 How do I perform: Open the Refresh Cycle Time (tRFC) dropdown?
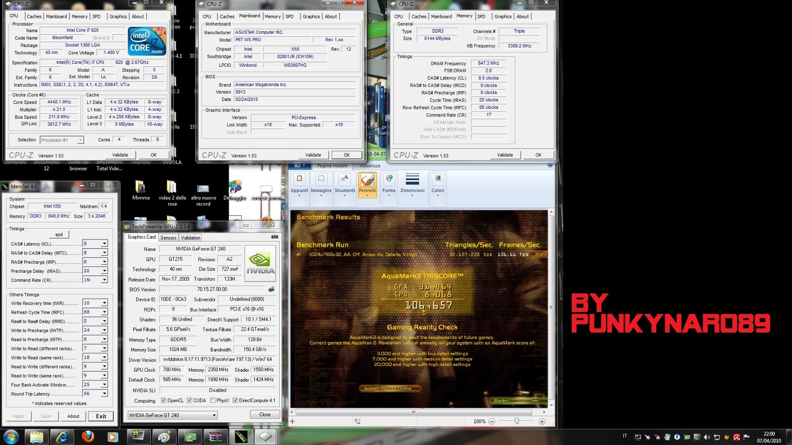coord(104,312)
